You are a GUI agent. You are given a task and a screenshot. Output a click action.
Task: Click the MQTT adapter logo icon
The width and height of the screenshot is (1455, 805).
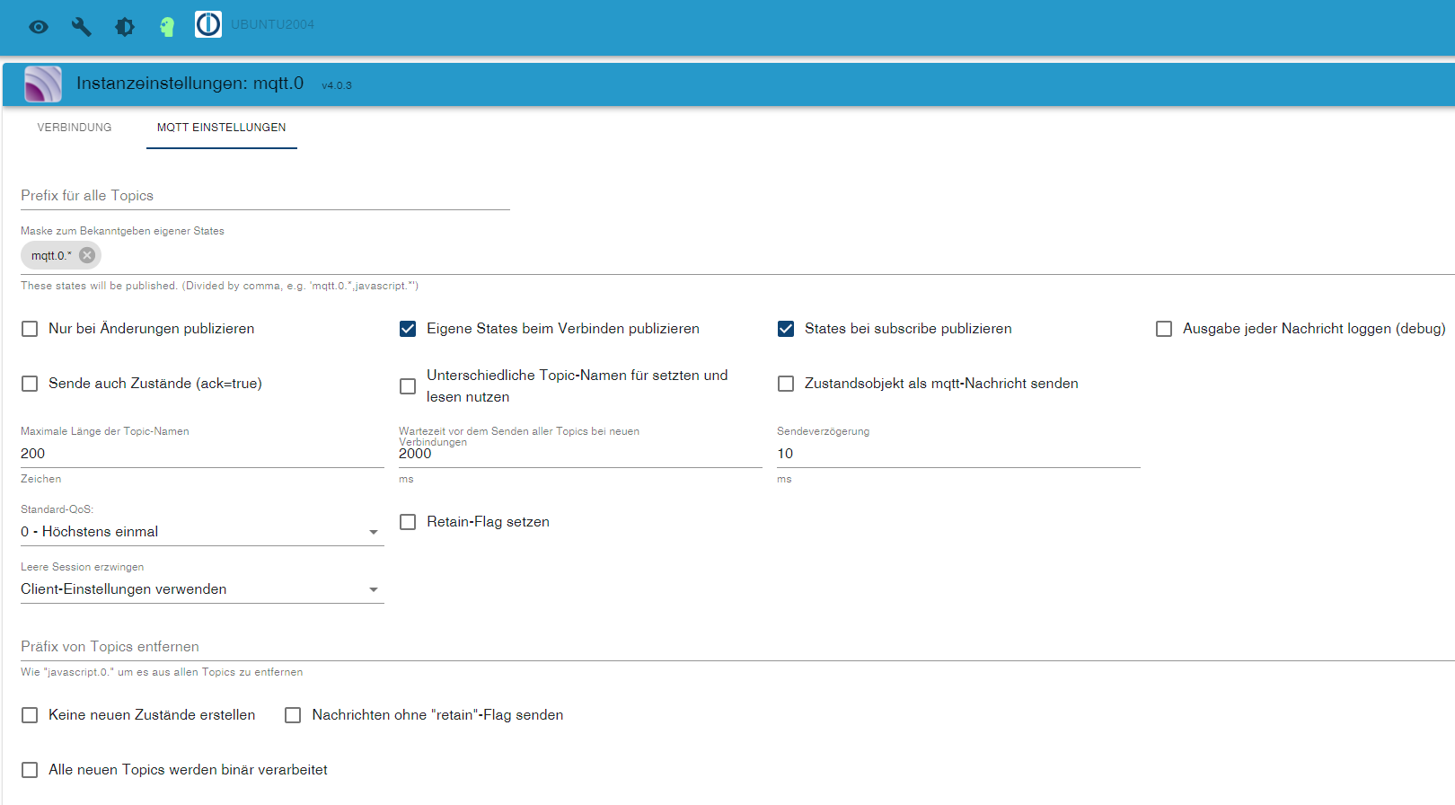tap(43, 84)
